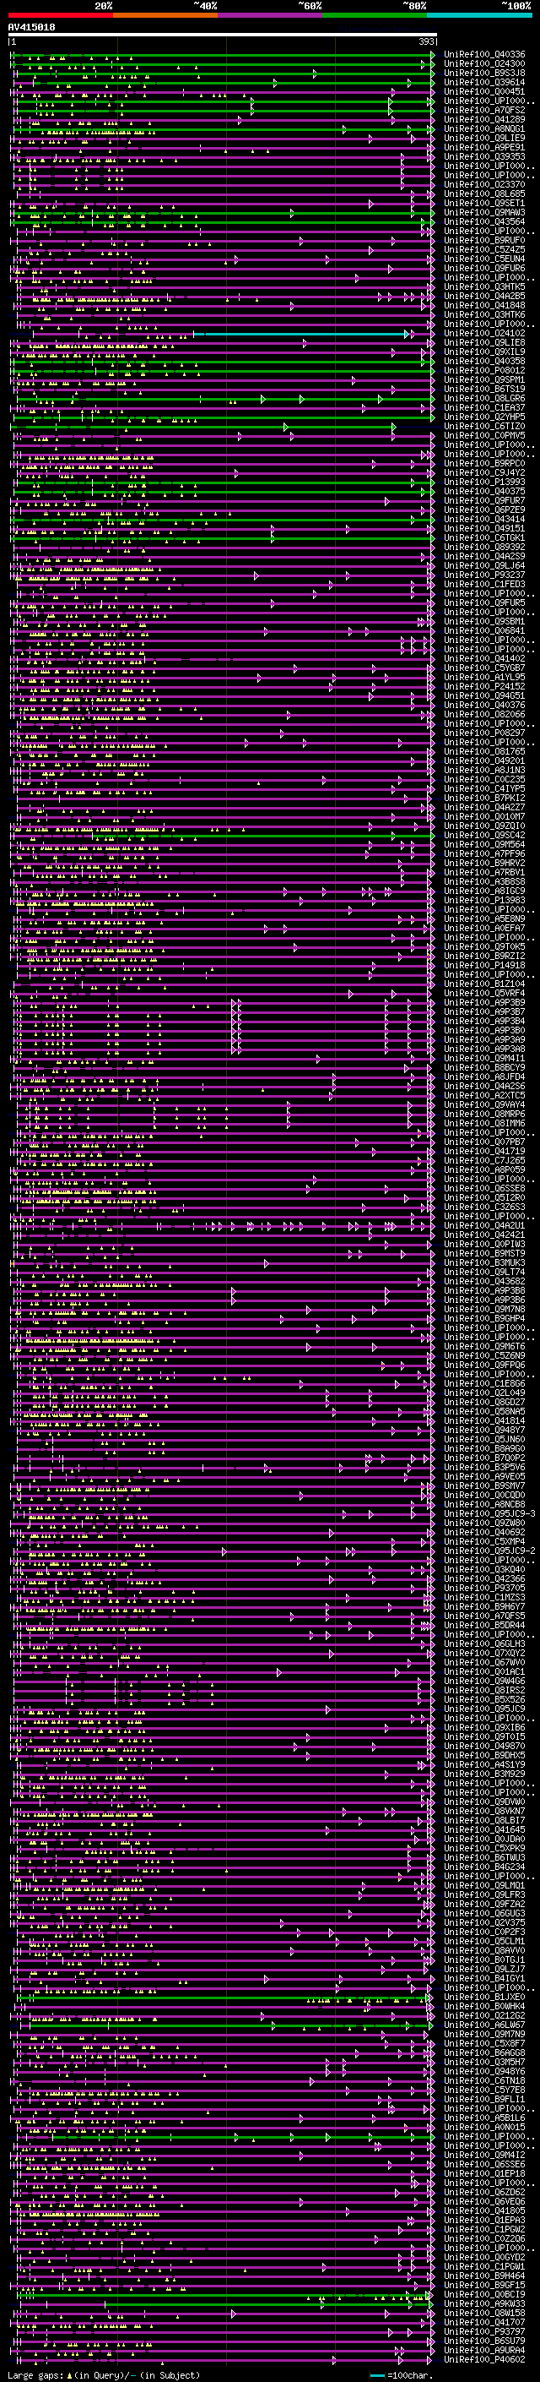The height and width of the screenshot is (2382, 540).
Task: Select hit label UniRef100_Q43564
Action: [484, 222]
